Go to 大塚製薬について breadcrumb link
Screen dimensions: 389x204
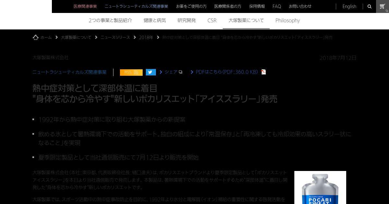[x=76, y=37]
